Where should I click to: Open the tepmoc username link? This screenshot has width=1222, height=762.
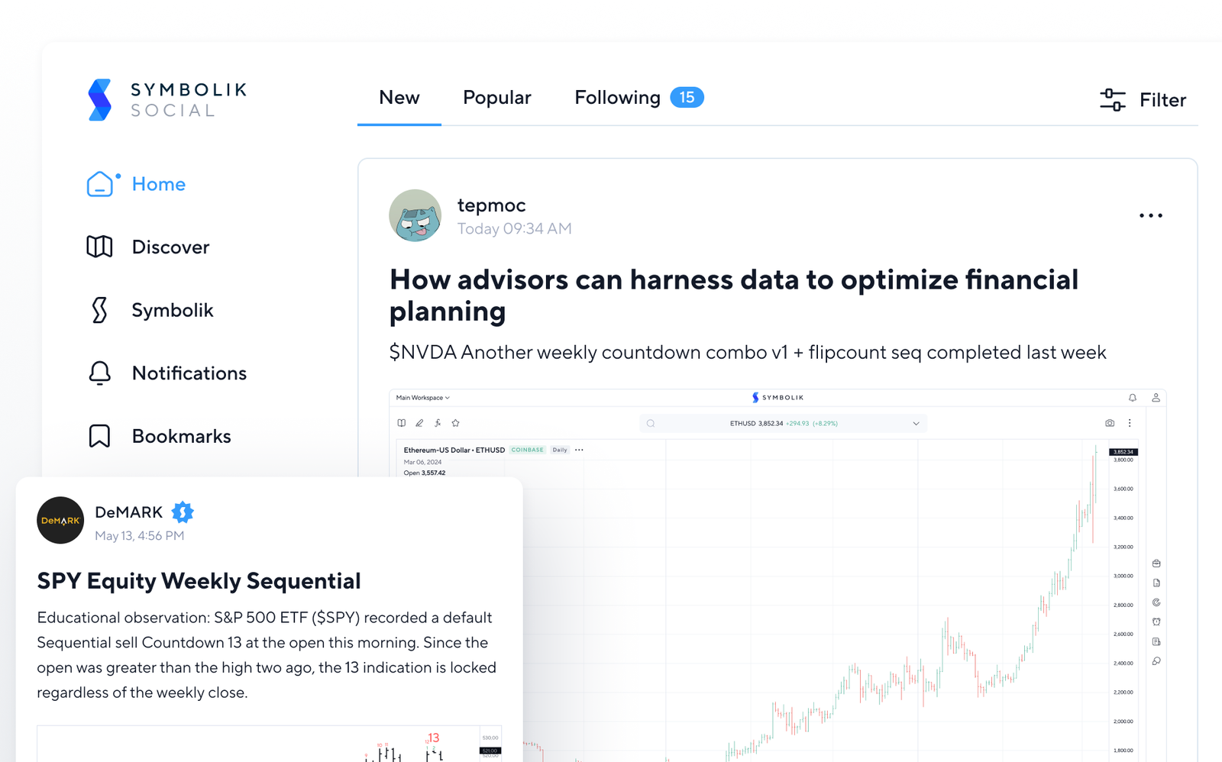(491, 205)
